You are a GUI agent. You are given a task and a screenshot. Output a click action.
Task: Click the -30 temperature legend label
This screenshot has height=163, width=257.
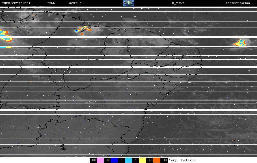tap(164, 160)
